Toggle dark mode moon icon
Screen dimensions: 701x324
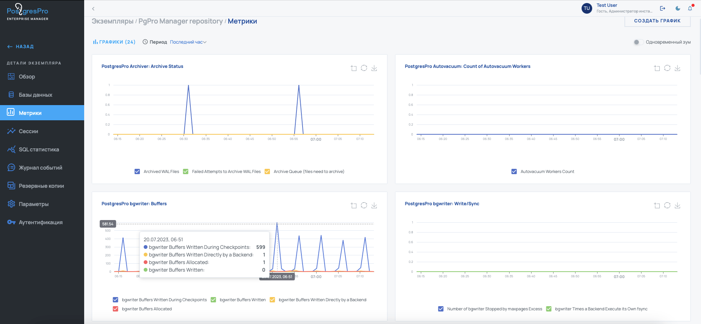pyautogui.click(x=678, y=8)
